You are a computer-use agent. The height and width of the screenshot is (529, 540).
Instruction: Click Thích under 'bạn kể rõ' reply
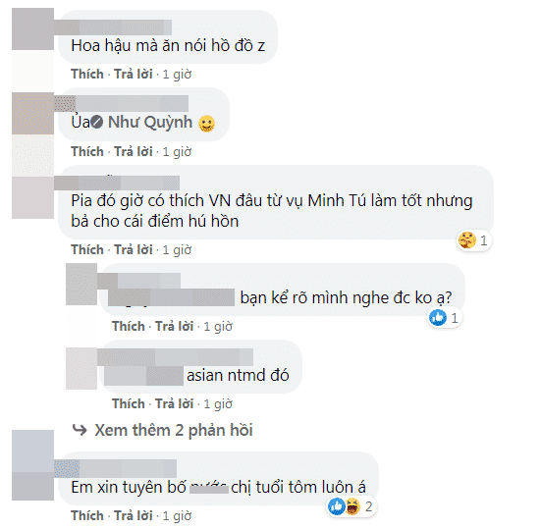point(129,326)
